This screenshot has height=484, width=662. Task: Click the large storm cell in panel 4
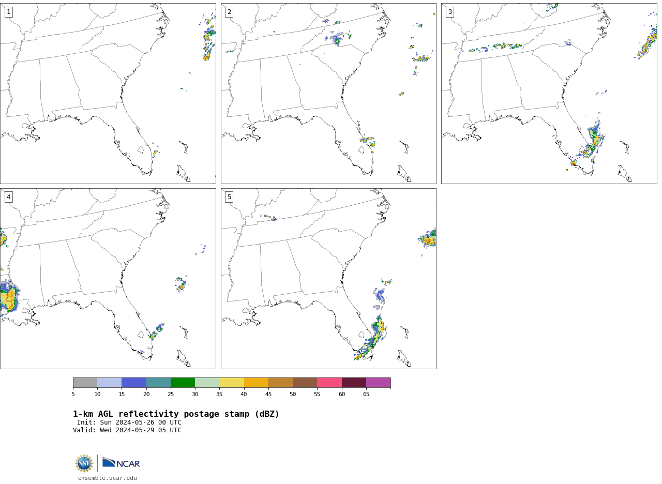point(9,297)
